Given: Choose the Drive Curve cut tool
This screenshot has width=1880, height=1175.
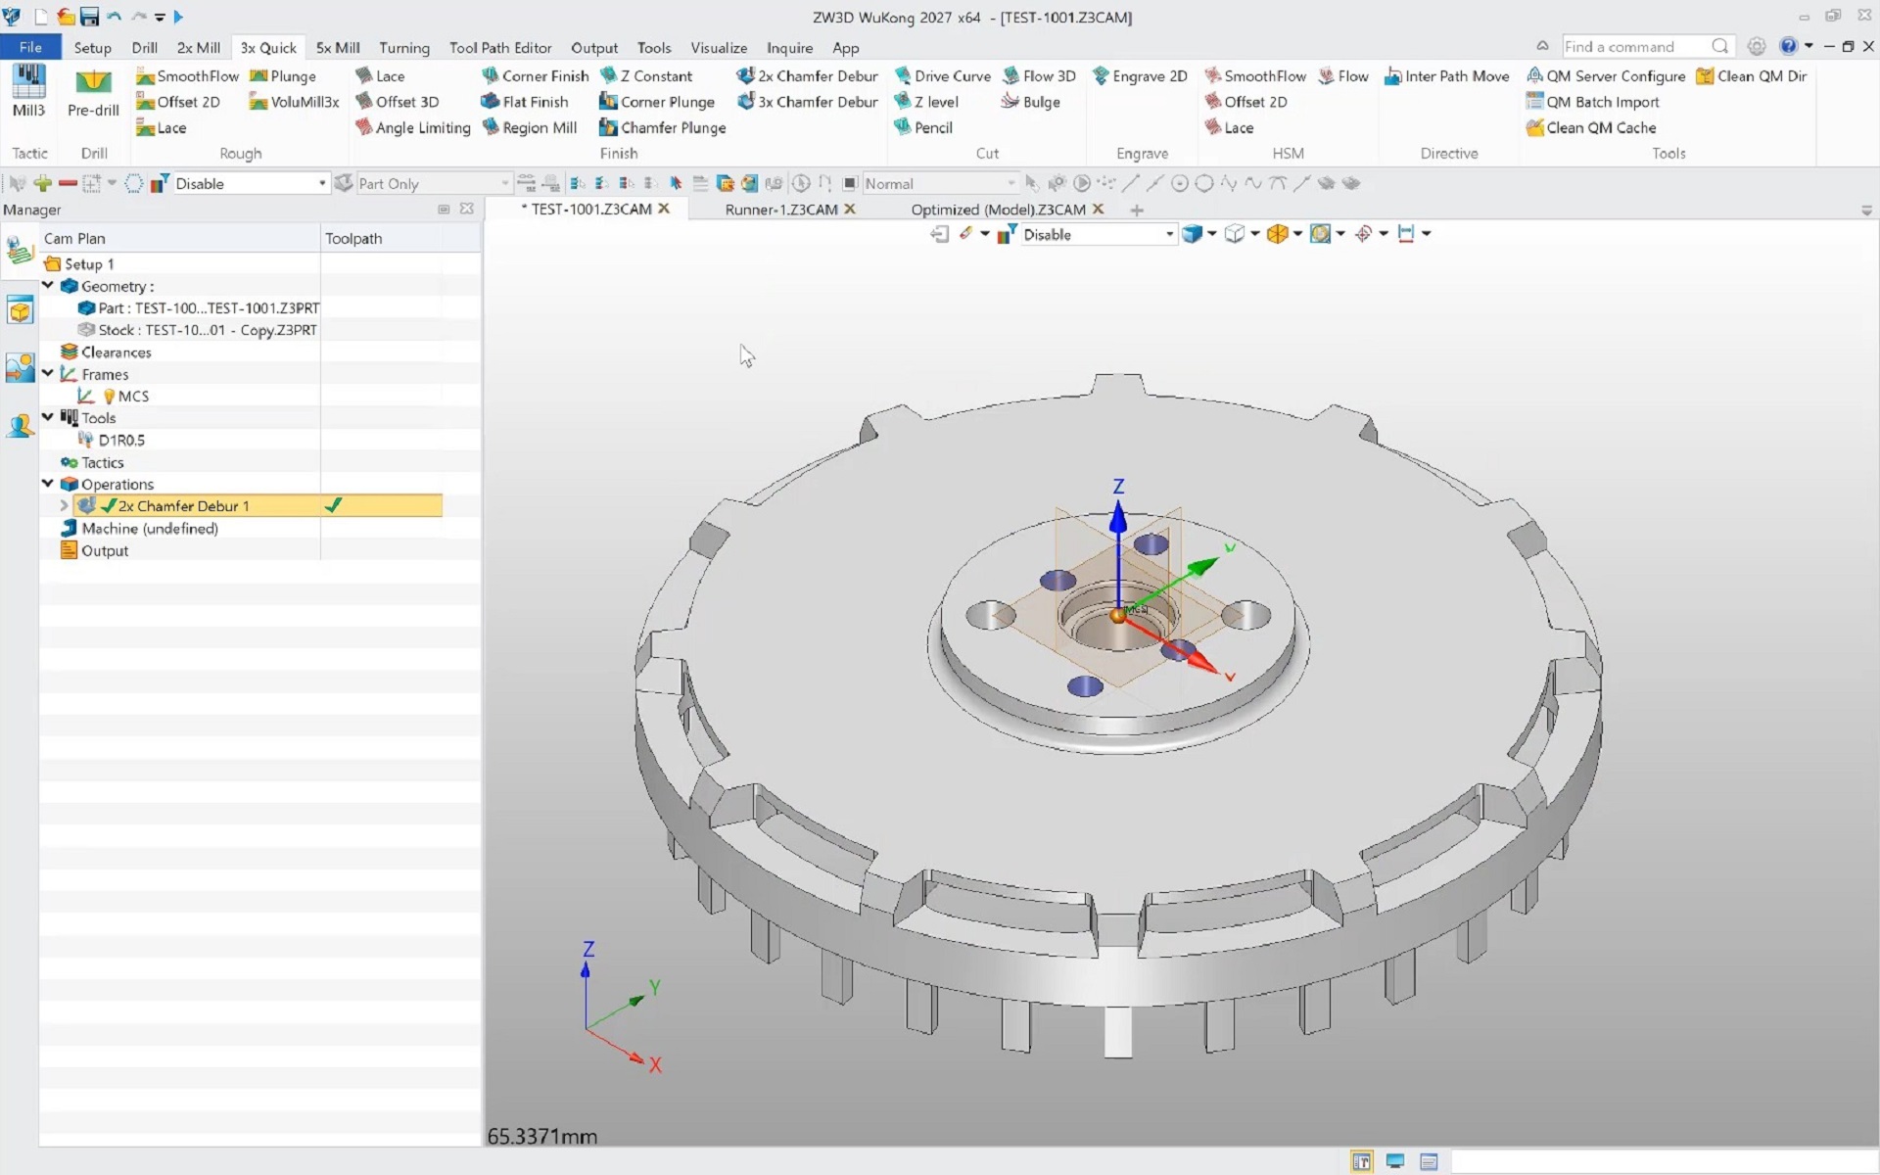Looking at the screenshot, I should coord(942,75).
